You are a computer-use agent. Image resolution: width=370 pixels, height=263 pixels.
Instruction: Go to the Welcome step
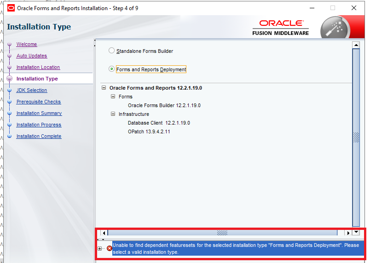point(27,44)
